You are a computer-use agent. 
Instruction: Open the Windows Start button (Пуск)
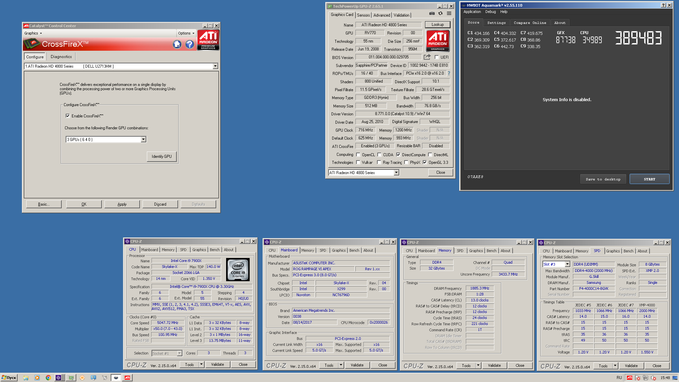point(9,378)
